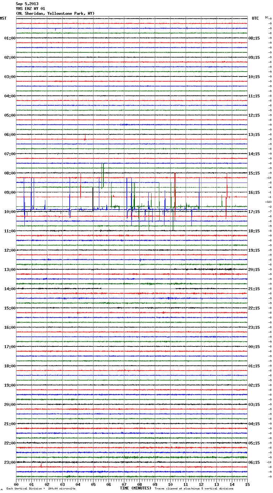Click the '04:15' UTC time label
Image resolution: width=273 pixels, height=493 pixels.
tap(254, 424)
